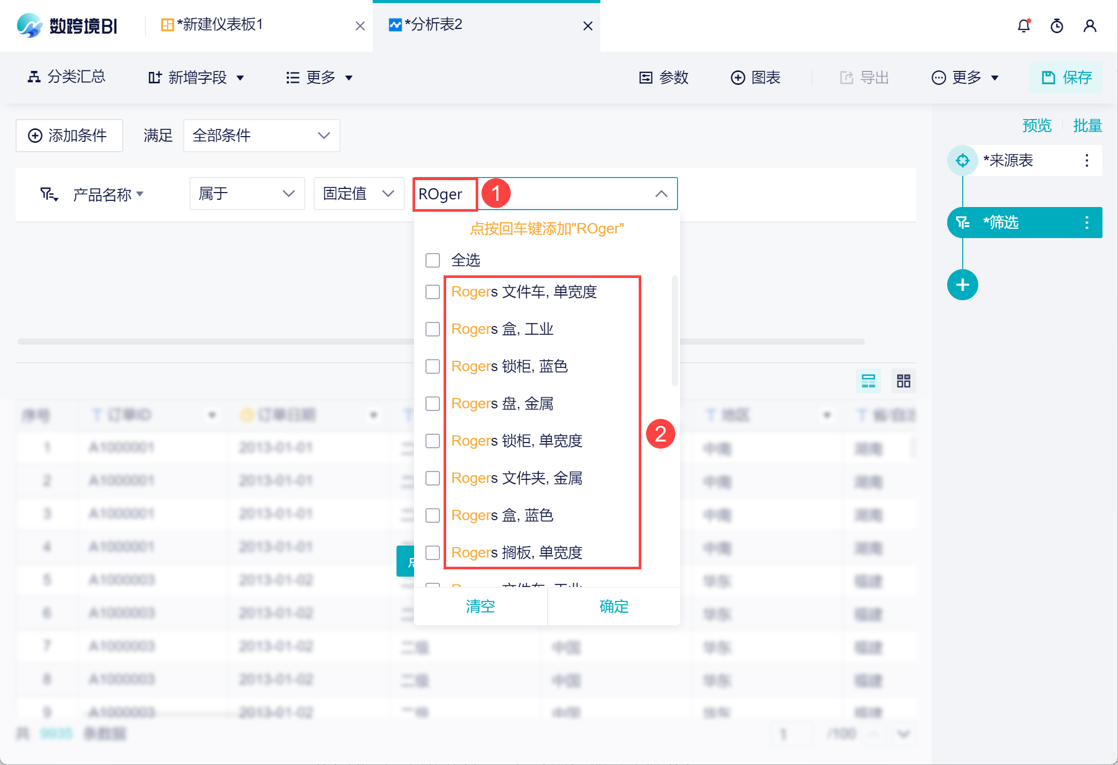Viewport: 1118px width, 765px height.
Task: Open the 筛选 node three-dot menu
Action: (1086, 223)
